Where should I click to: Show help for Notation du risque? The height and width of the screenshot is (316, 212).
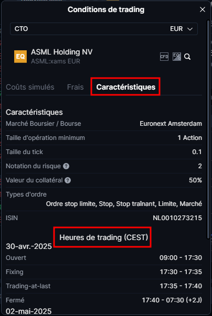pyautogui.click(x=66, y=166)
